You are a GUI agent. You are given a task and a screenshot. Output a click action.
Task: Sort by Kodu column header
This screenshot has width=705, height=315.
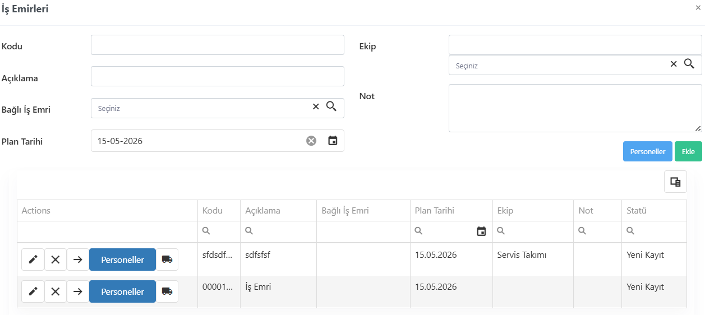point(219,211)
